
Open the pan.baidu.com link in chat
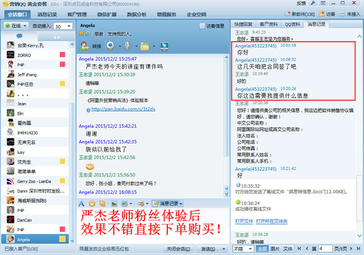click(x=123, y=109)
